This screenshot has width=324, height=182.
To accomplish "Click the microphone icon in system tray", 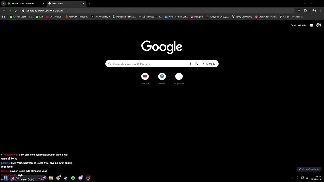I will (297, 178).
